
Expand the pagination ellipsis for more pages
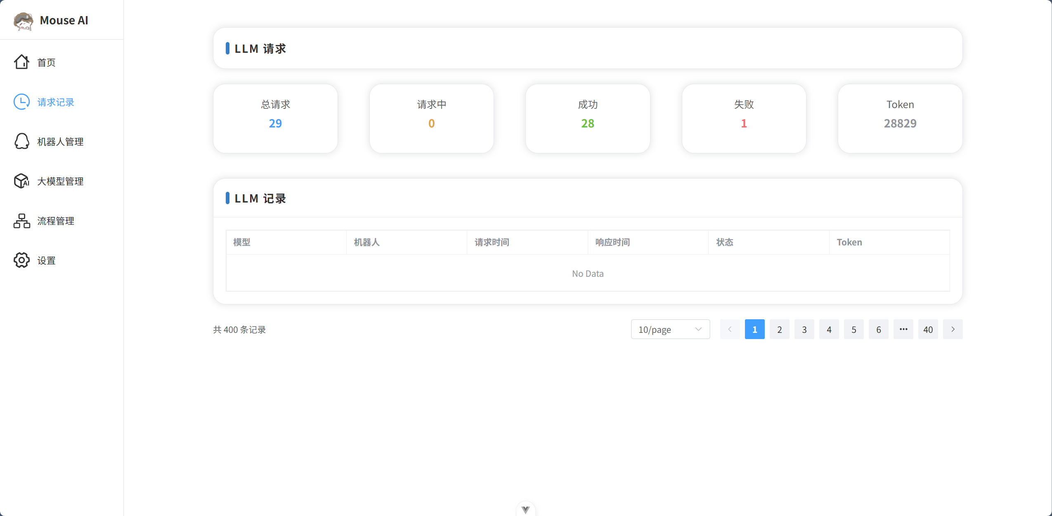click(x=903, y=329)
